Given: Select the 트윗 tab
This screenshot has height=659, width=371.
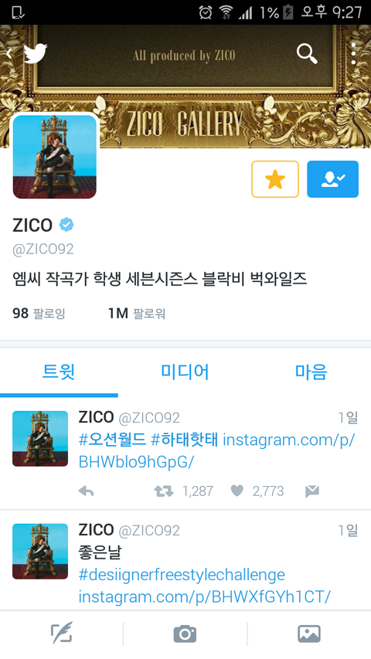Looking at the screenshot, I should pyautogui.click(x=59, y=372).
